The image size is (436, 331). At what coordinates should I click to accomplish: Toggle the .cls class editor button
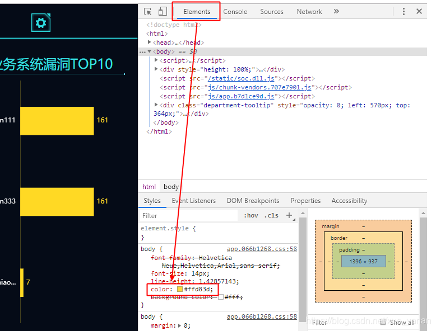271,215
